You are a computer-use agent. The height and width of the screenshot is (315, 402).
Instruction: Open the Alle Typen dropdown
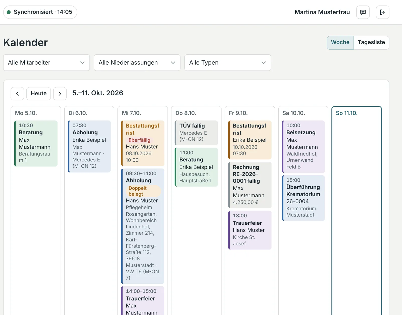click(x=228, y=62)
